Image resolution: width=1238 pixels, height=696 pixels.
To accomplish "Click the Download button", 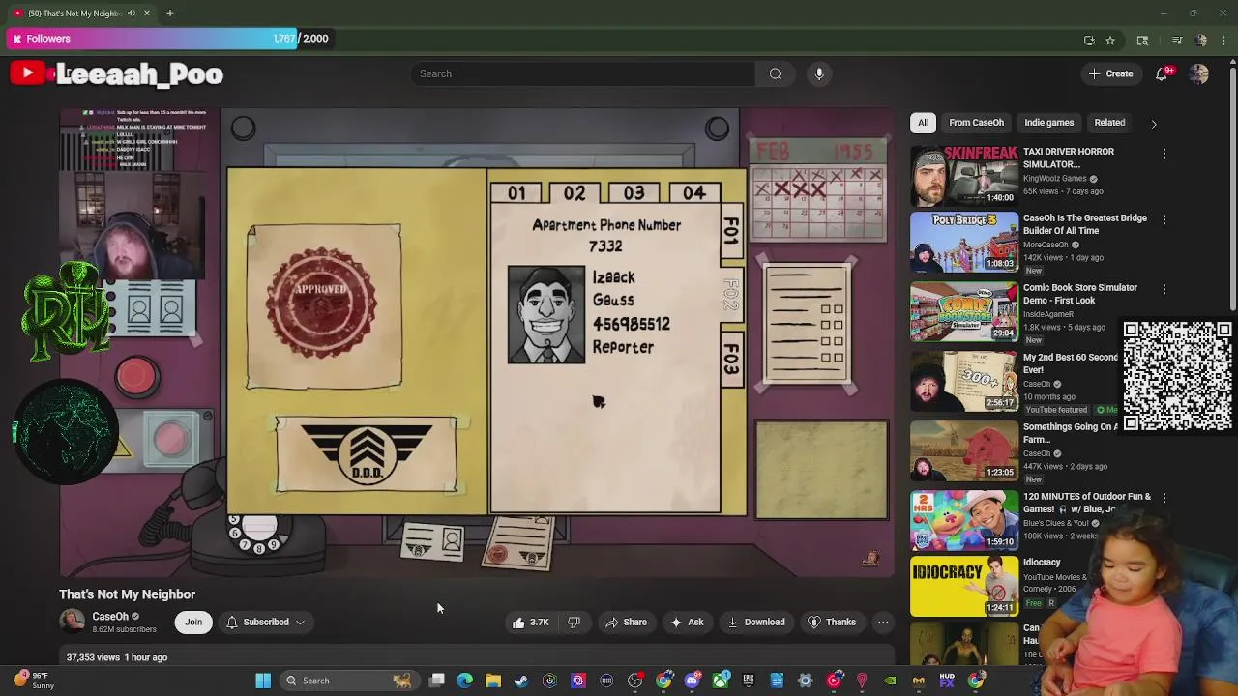I will (755, 623).
